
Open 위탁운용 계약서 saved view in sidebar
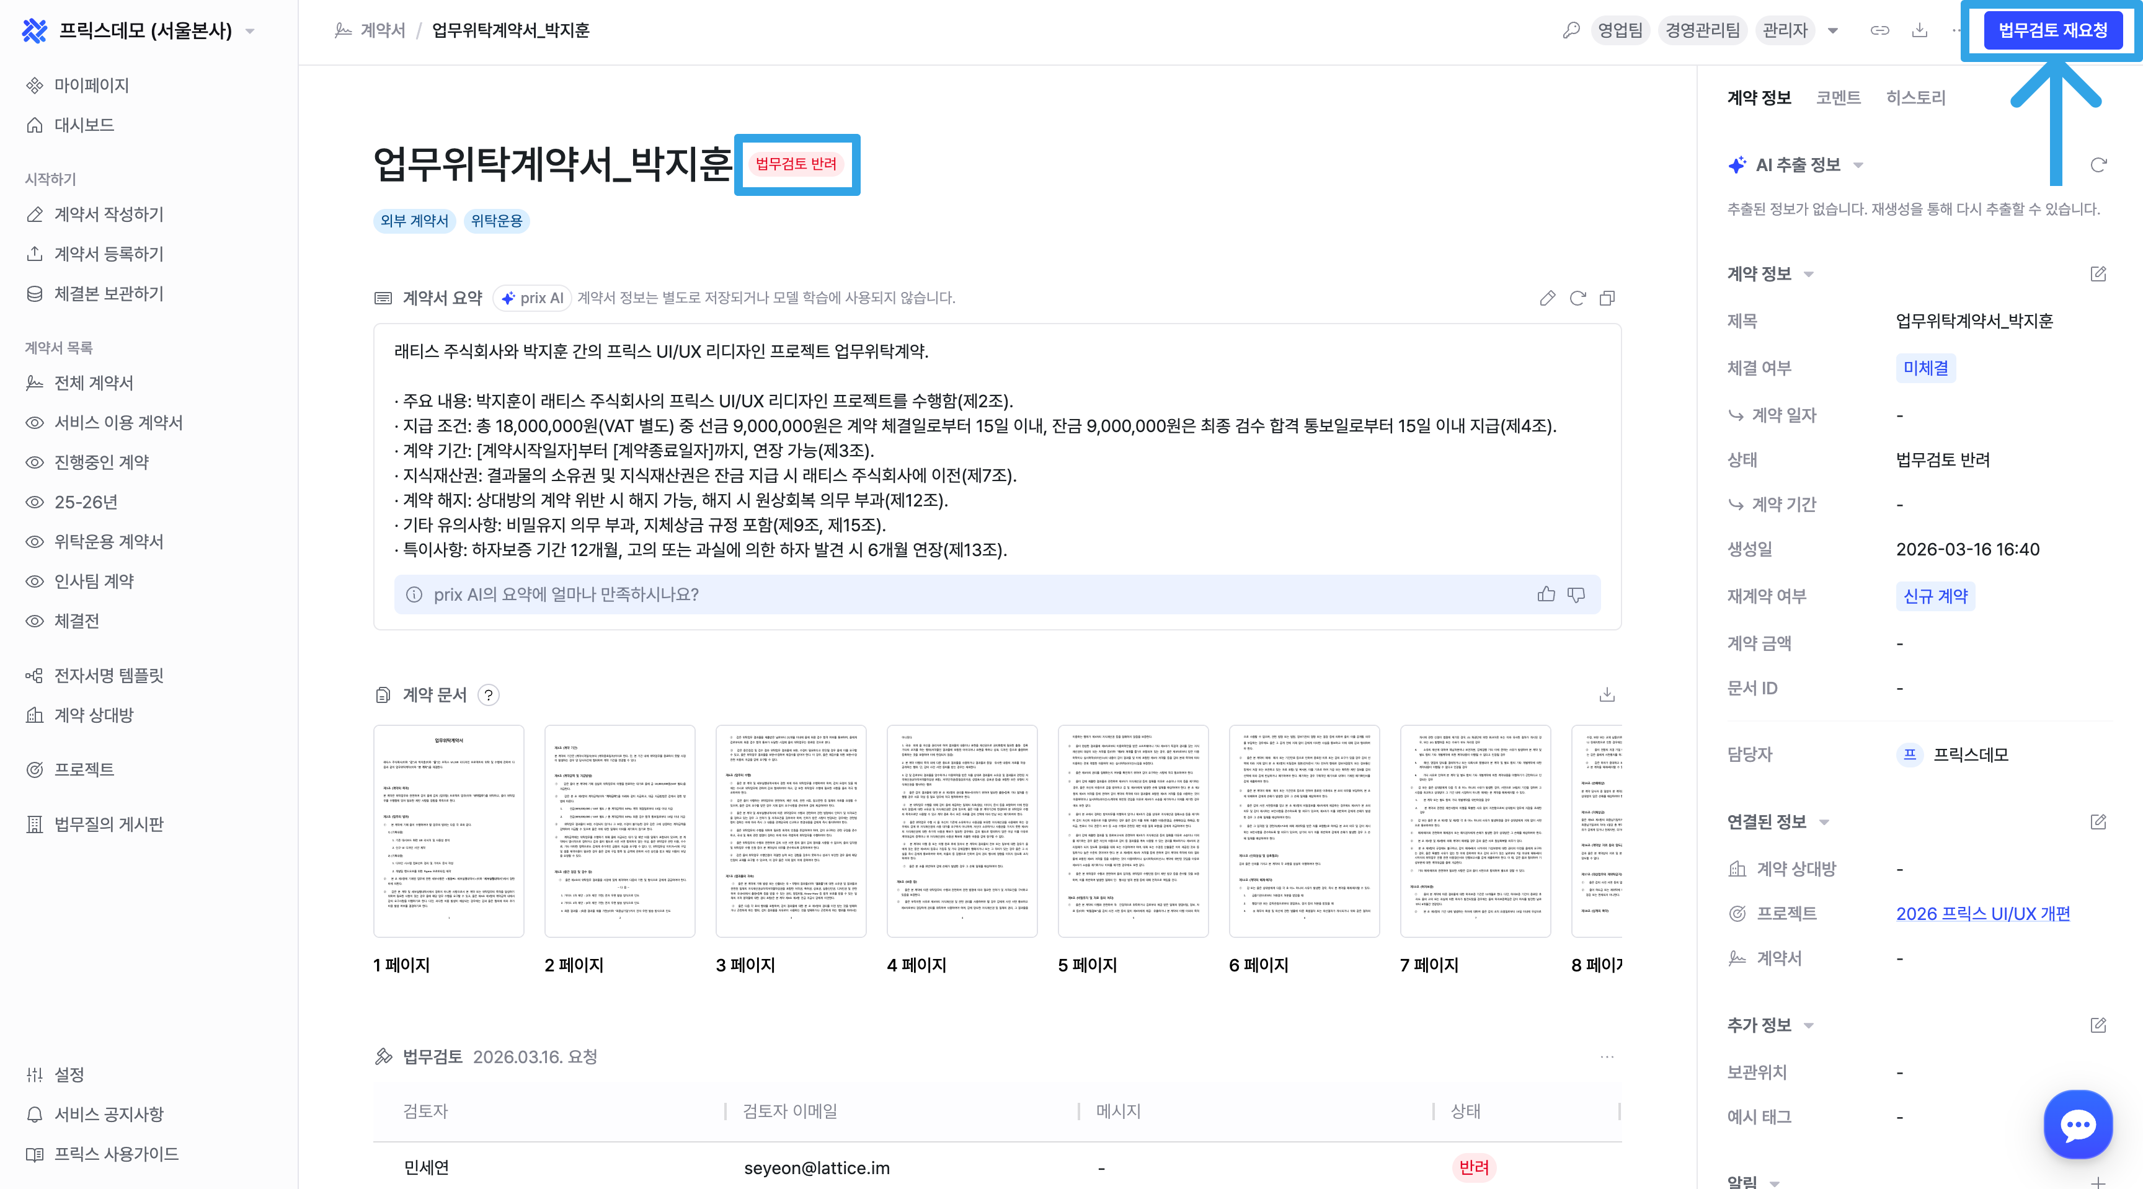tap(108, 541)
